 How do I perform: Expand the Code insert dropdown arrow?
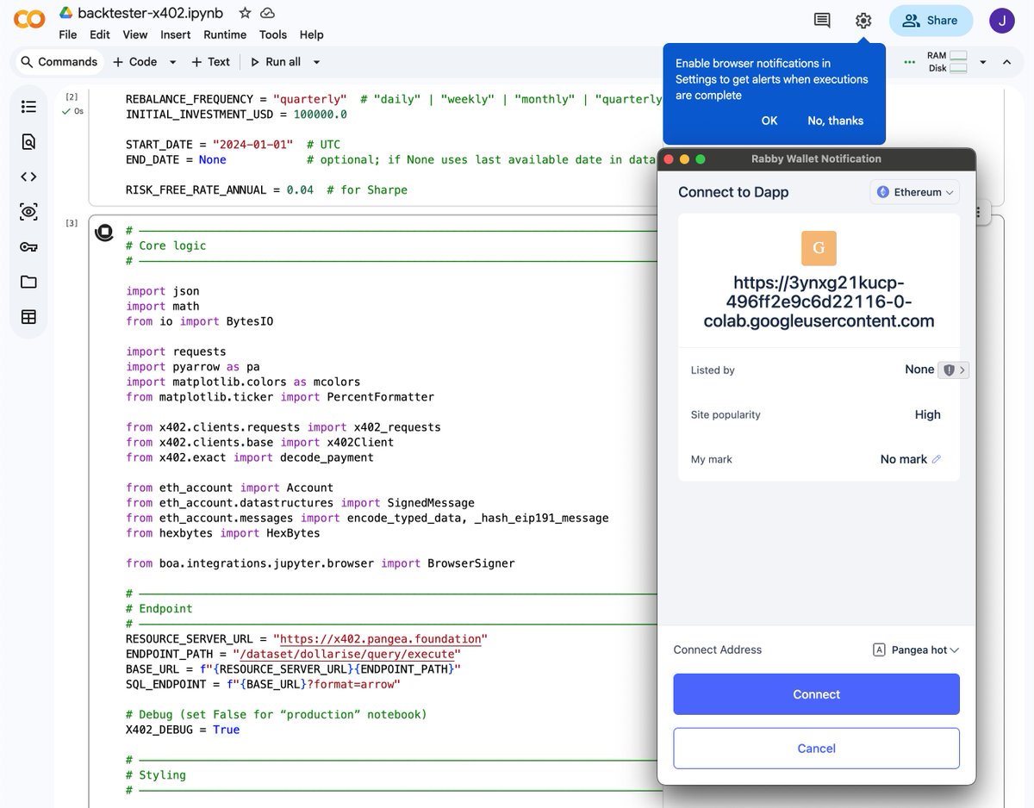172,62
